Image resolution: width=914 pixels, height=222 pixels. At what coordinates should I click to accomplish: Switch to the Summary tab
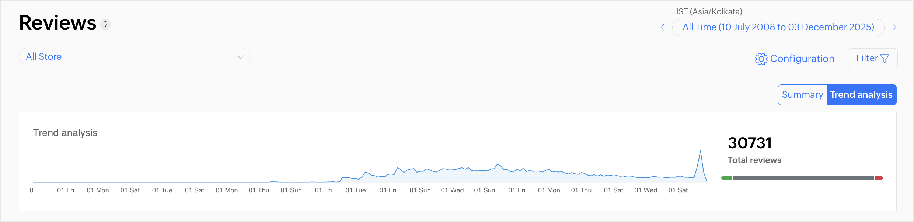point(802,95)
